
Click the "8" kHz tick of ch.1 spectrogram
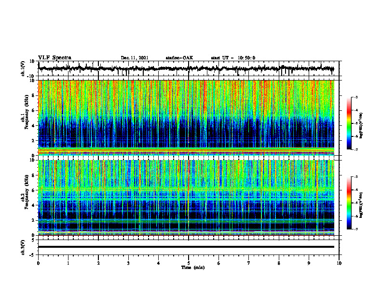click(34, 95)
